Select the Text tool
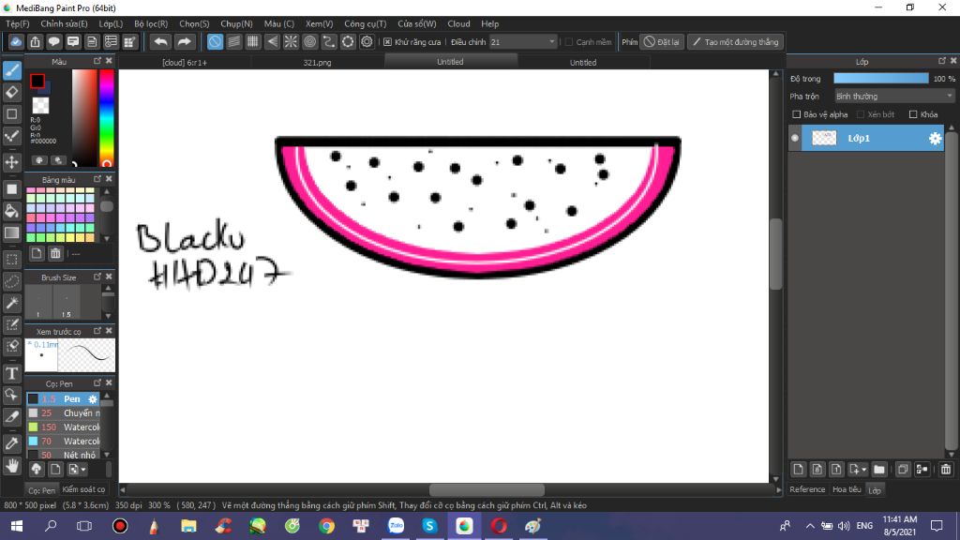 [x=11, y=373]
